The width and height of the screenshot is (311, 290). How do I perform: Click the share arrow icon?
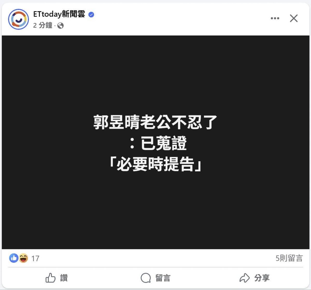pyautogui.click(x=244, y=278)
